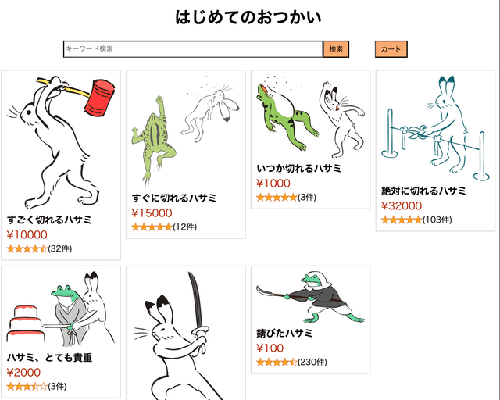Click star rating with 103件 reviews
This screenshot has height=400, width=500.
pyautogui.click(x=416, y=220)
